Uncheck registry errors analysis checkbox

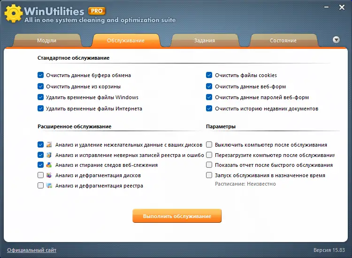40,155
